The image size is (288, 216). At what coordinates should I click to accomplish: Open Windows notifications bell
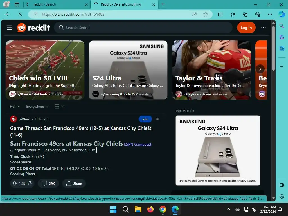(x=280, y=209)
